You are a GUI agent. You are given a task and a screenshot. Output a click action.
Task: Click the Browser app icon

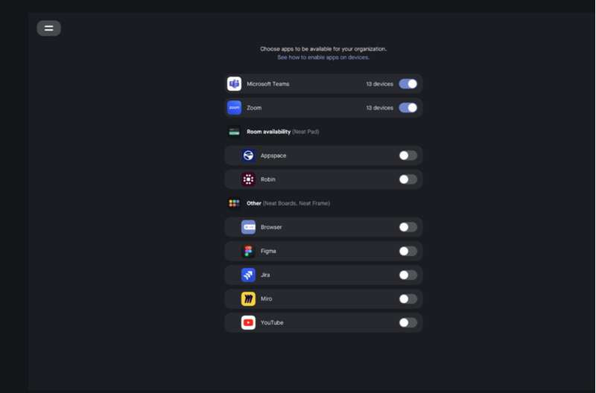(x=248, y=227)
